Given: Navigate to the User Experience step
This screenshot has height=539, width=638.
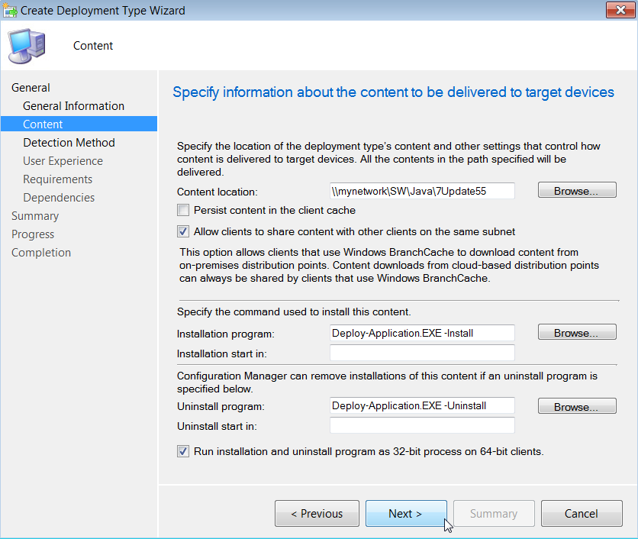Looking at the screenshot, I should pos(64,160).
